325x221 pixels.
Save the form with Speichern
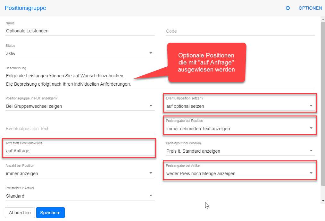point(50,213)
